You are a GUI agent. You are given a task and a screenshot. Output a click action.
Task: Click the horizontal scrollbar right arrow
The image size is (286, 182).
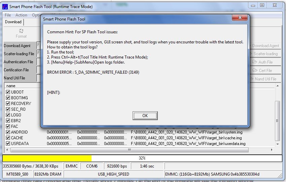pos(272,150)
